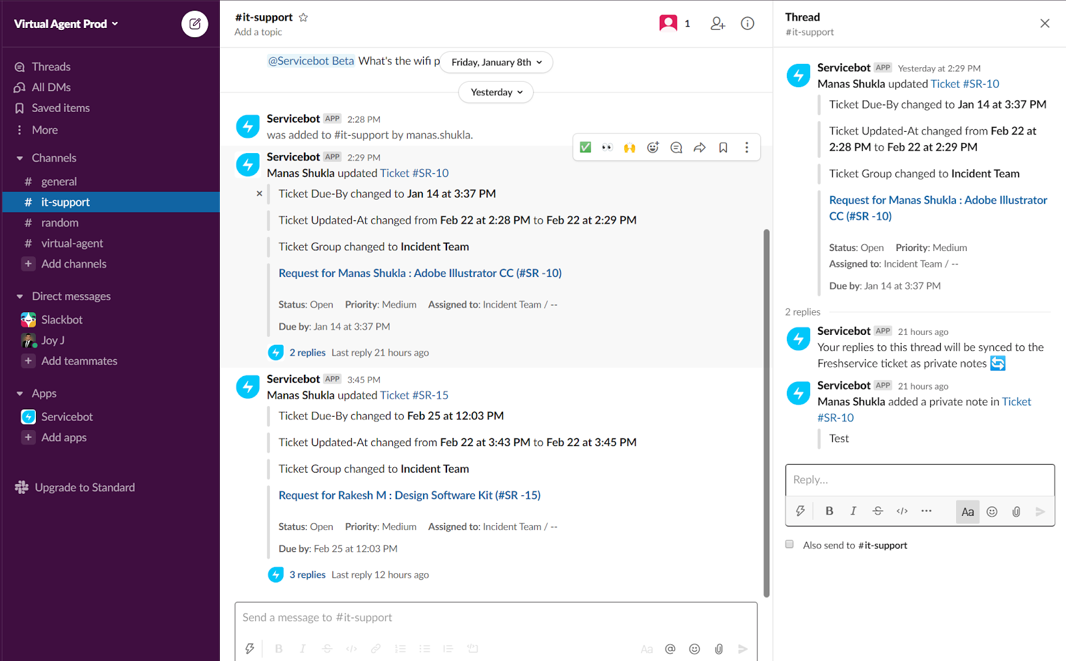Mention someone using @ in the channel composer
The image size is (1066, 661).
670,648
